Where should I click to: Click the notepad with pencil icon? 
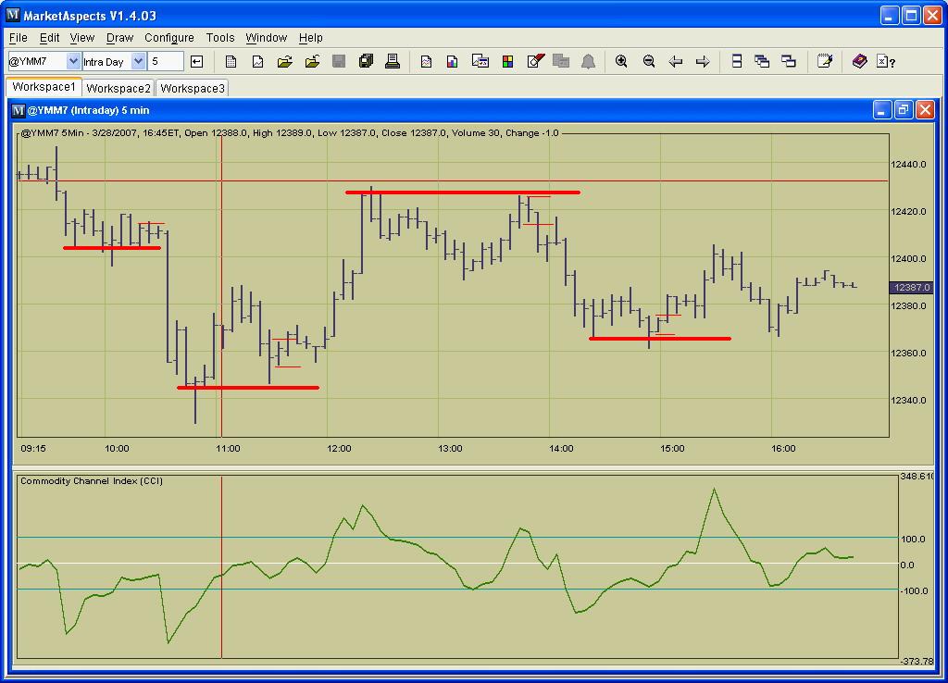(x=824, y=62)
